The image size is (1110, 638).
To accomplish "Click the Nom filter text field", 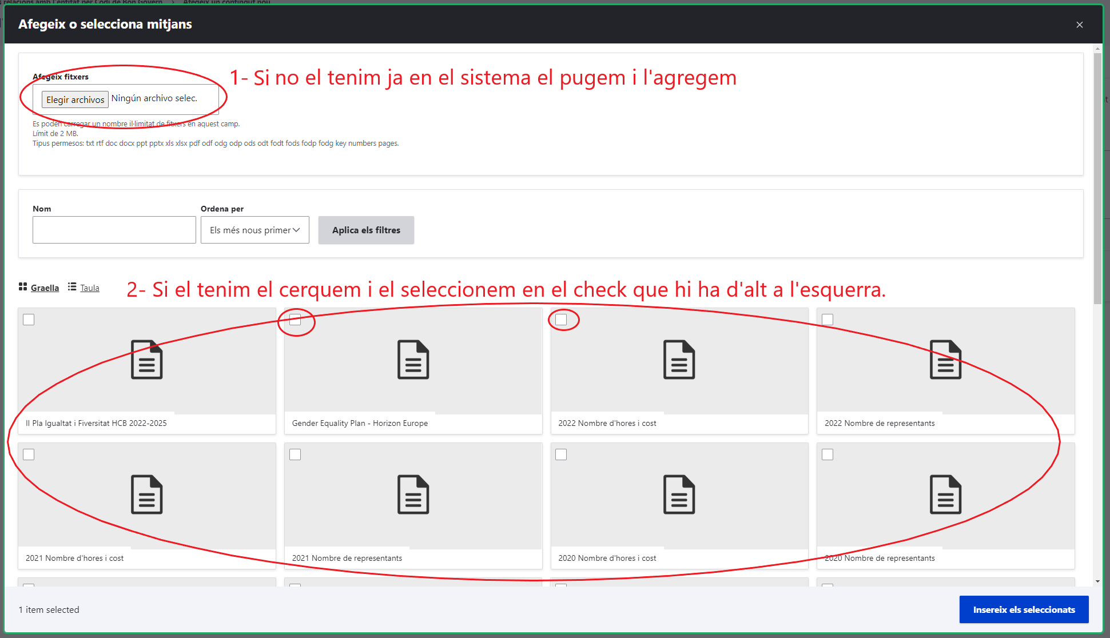I will tap(114, 230).
